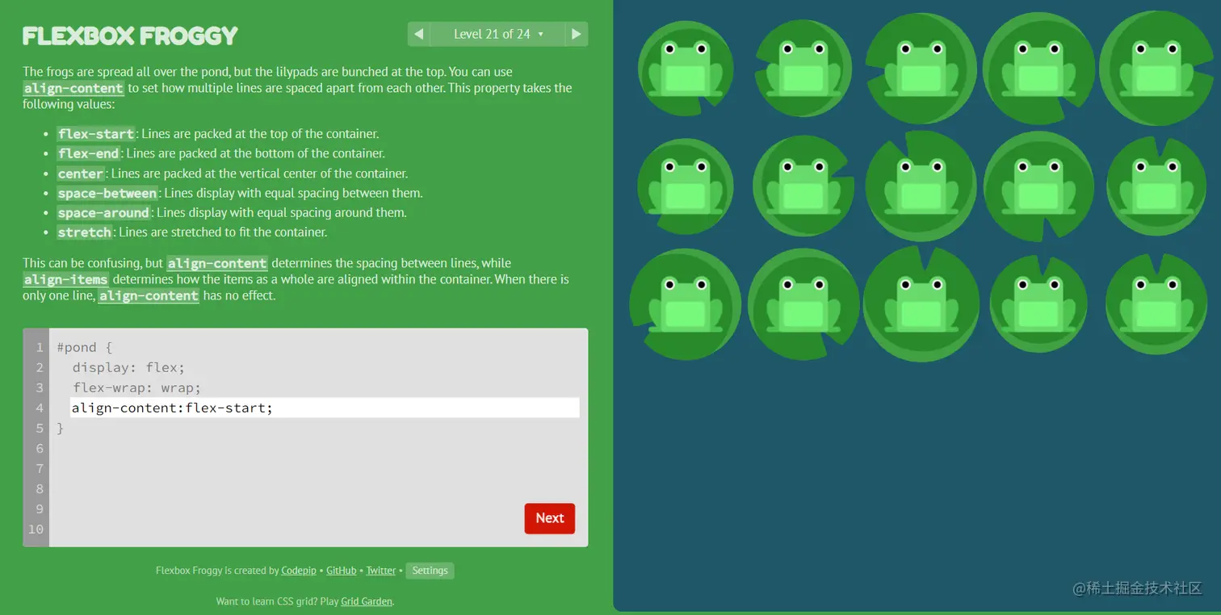Open the Grid Garden link
The image size is (1221, 615).
tap(367, 601)
